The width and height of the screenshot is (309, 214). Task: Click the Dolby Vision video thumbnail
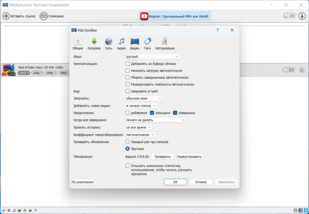(9, 70)
